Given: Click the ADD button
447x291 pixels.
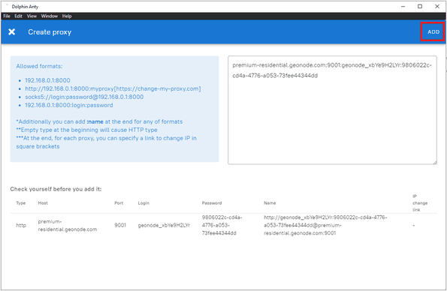Looking at the screenshot, I should [x=433, y=32].
